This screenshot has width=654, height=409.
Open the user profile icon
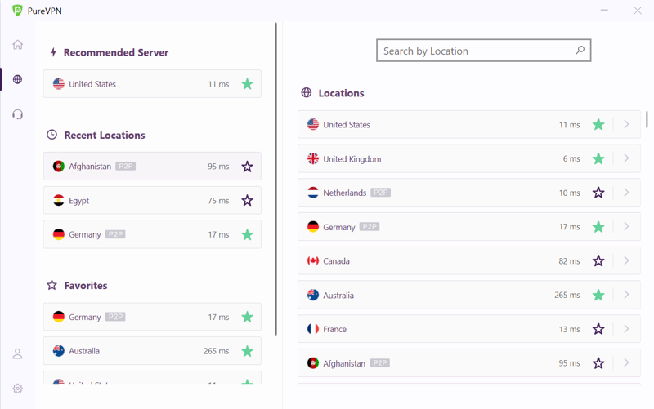coord(17,354)
